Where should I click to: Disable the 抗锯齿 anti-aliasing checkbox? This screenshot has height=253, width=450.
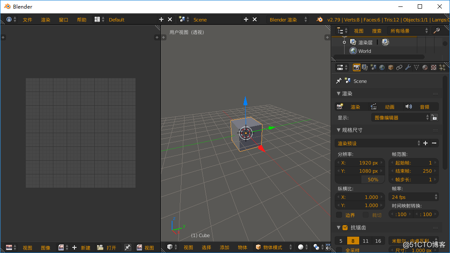click(x=345, y=228)
